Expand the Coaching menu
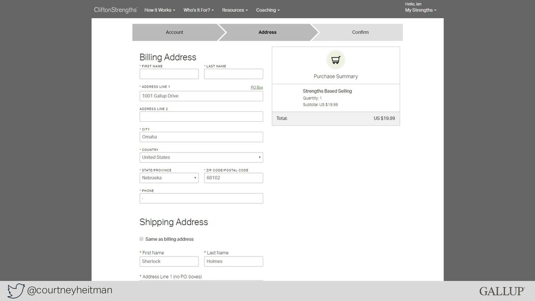This screenshot has width=535, height=301. point(268,10)
